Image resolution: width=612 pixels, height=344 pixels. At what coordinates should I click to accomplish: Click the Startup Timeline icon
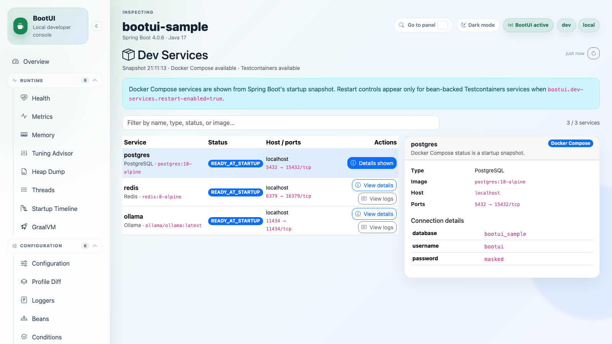(x=24, y=208)
